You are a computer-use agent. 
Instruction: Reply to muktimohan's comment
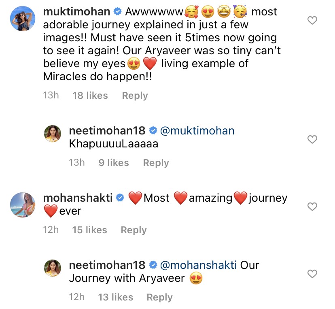[135, 96]
